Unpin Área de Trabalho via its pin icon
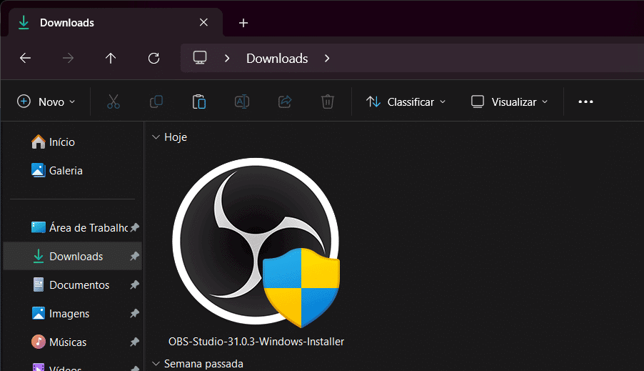The height and width of the screenshot is (371, 644). point(135,227)
